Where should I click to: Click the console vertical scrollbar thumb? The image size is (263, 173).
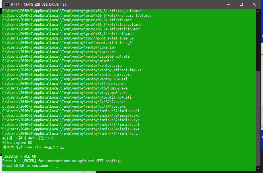point(258,118)
